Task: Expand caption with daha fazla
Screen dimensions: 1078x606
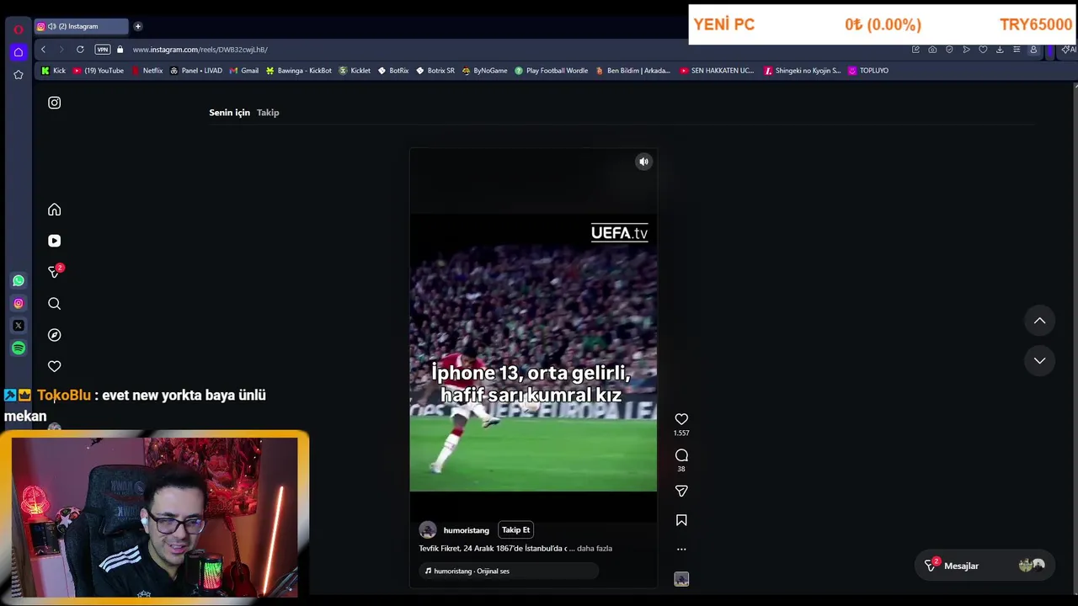Action: tap(595, 548)
